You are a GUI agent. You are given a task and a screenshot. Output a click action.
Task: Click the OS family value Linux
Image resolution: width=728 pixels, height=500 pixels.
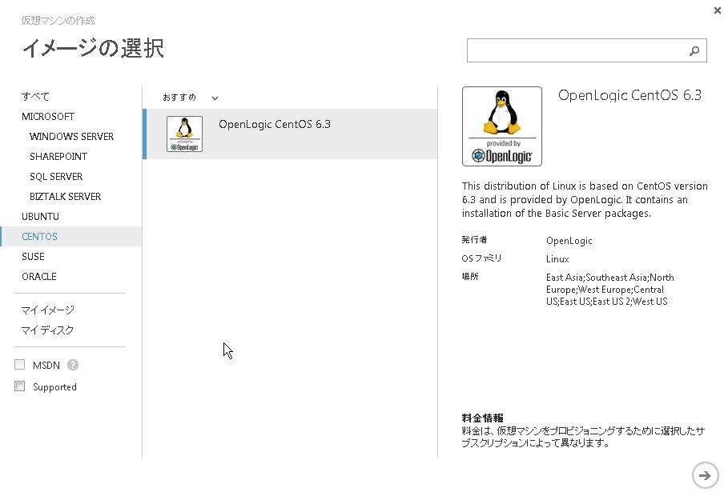coord(557,259)
